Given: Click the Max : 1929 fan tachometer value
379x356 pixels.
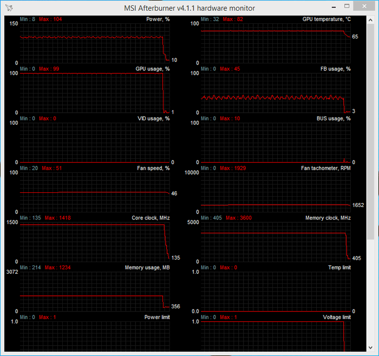Looking at the screenshot, I should click(233, 168).
